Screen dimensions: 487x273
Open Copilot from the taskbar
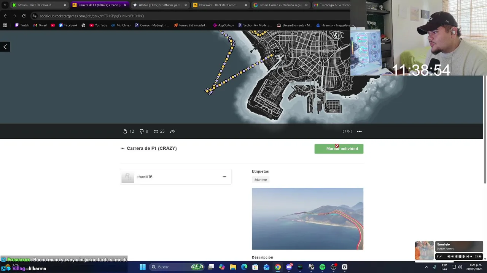tap(222, 267)
